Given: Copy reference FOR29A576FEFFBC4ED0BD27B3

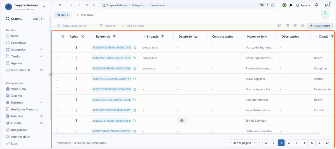Looking at the screenshot, I should [134, 68].
